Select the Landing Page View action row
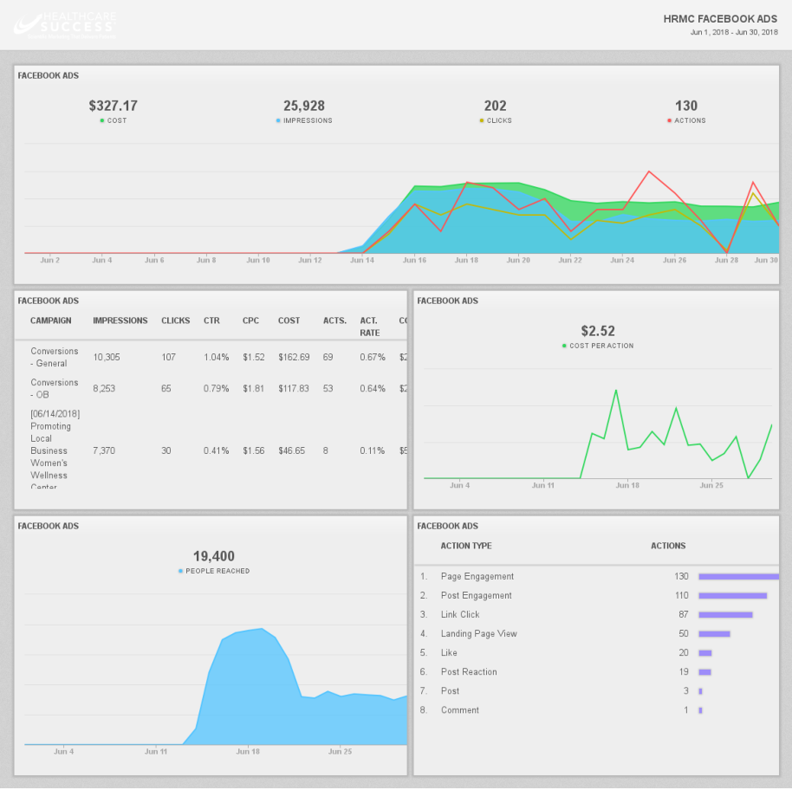Viewport: 792px width, 790px height. (x=596, y=634)
